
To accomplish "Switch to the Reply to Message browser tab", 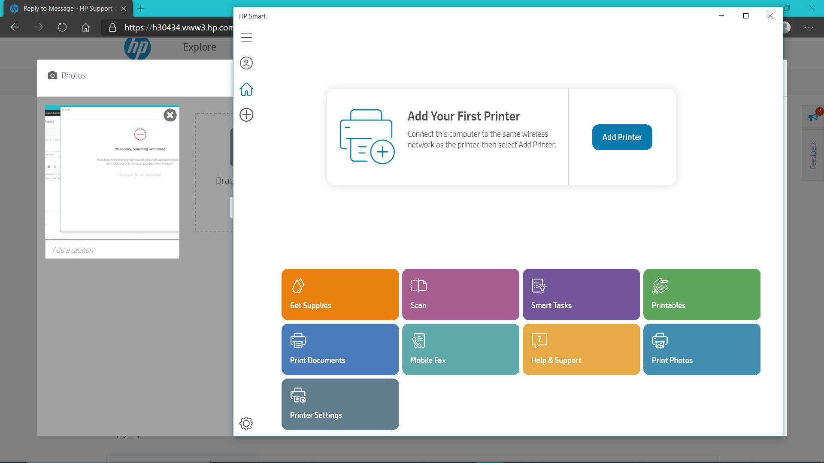I will pyautogui.click(x=64, y=9).
